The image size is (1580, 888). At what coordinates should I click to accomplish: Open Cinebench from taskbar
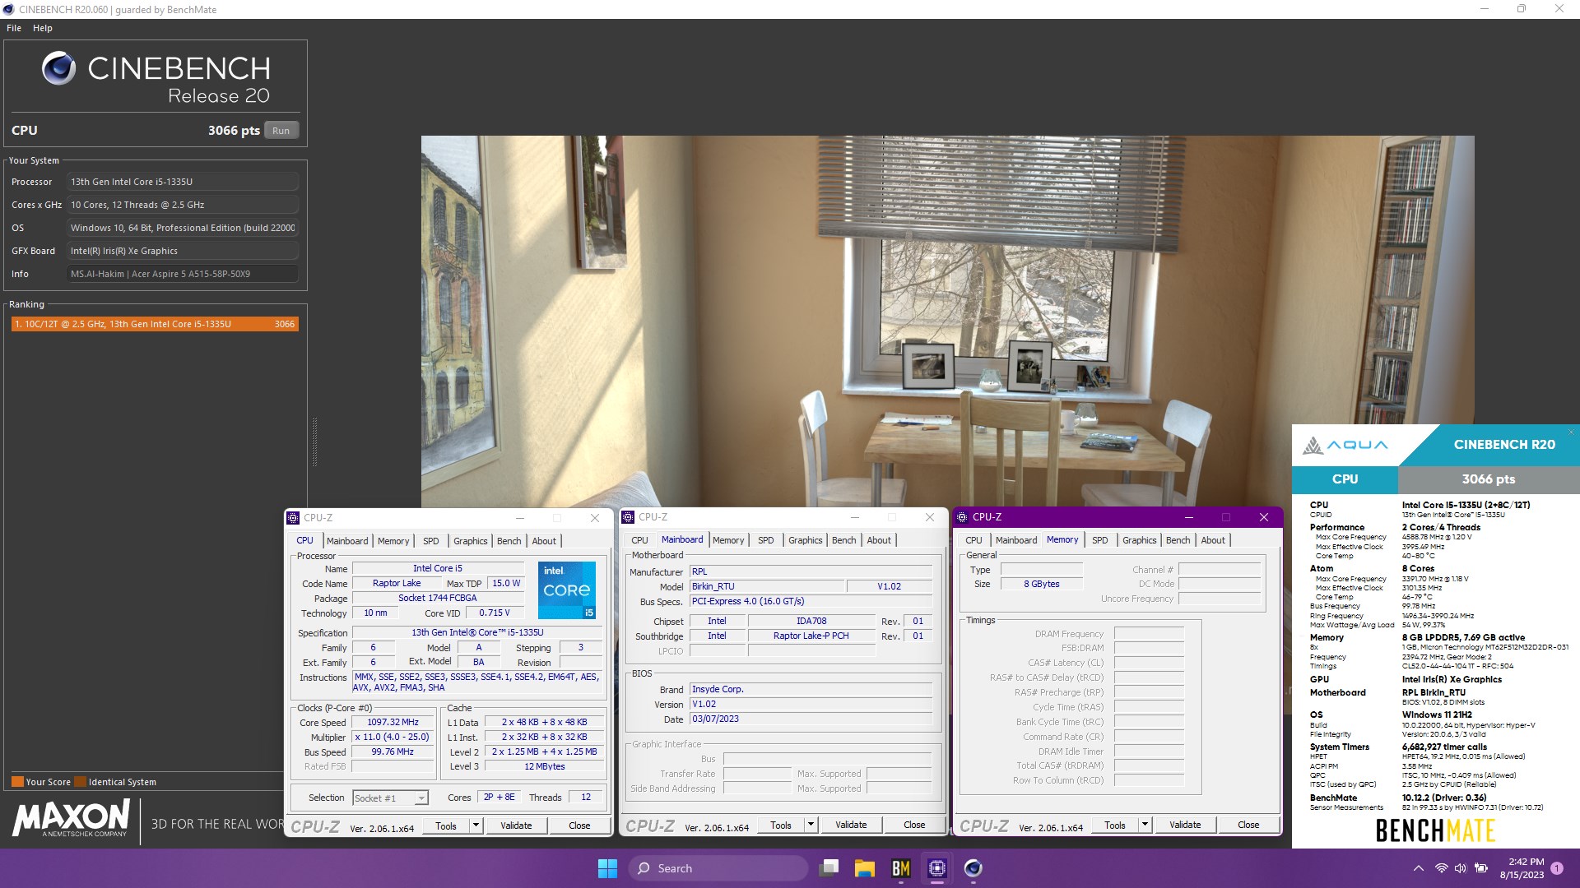pyautogui.click(x=973, y=868)
